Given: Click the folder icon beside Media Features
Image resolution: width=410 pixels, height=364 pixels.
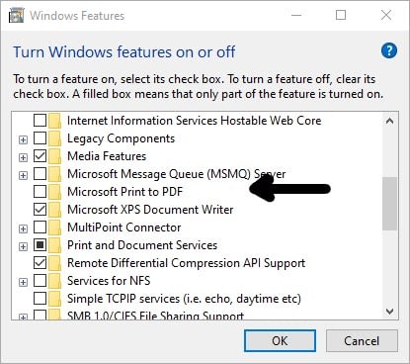Looking at the screenshot, I should (54, 156).
